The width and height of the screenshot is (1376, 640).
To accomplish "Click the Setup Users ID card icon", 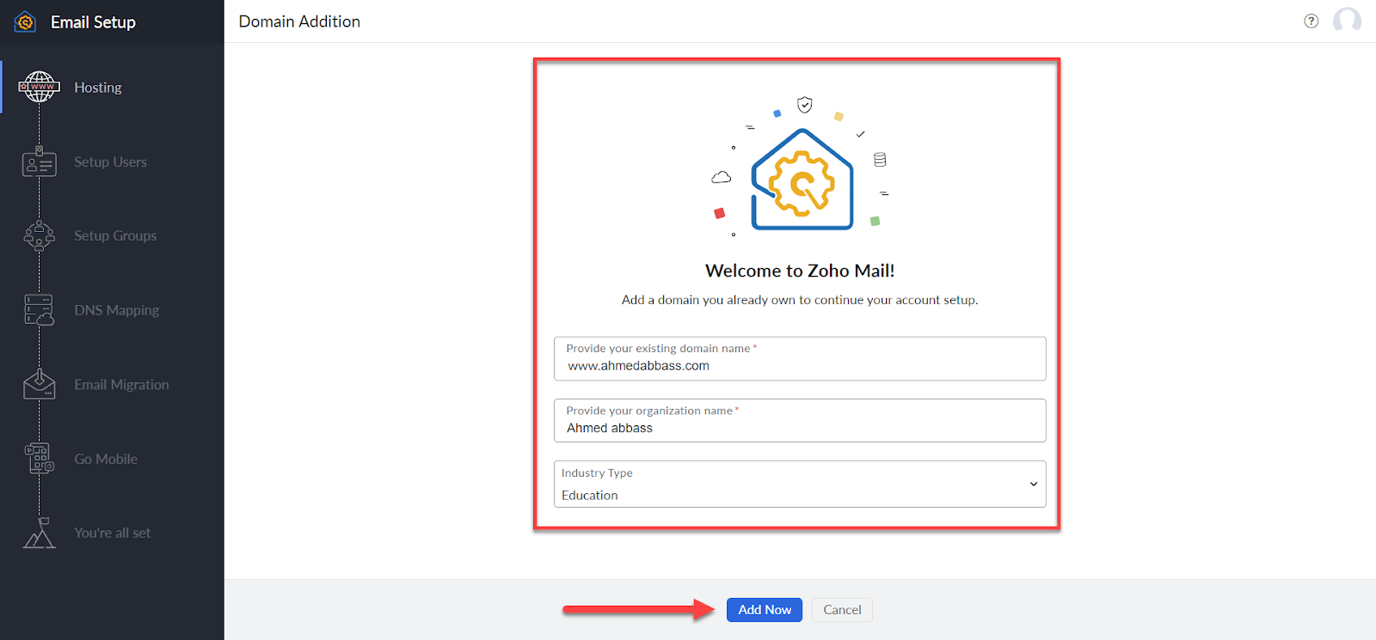I will click(39, 162).
